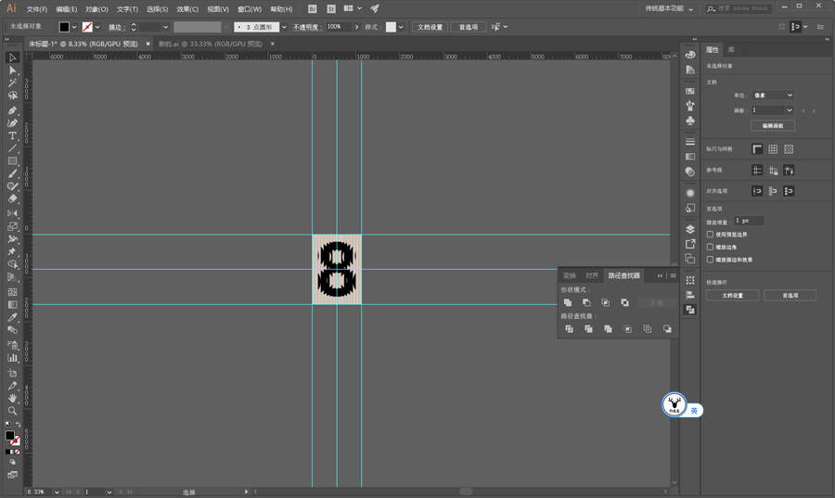Enable 使用预览边界 checkbox
Viewport: 835px width, 498px height.
point(710,234)
